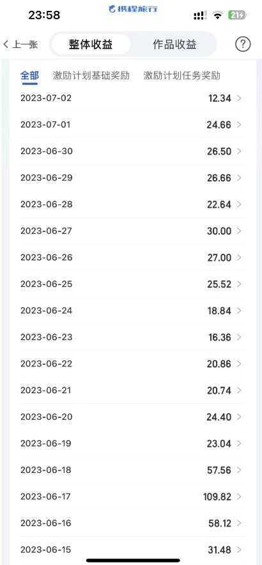Tap the Wi-Fi status icon
This screenshot has height=565, width=262.
click(217, 15)
